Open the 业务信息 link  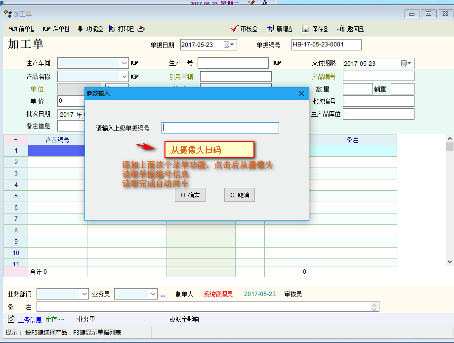(x=30, y=320)
